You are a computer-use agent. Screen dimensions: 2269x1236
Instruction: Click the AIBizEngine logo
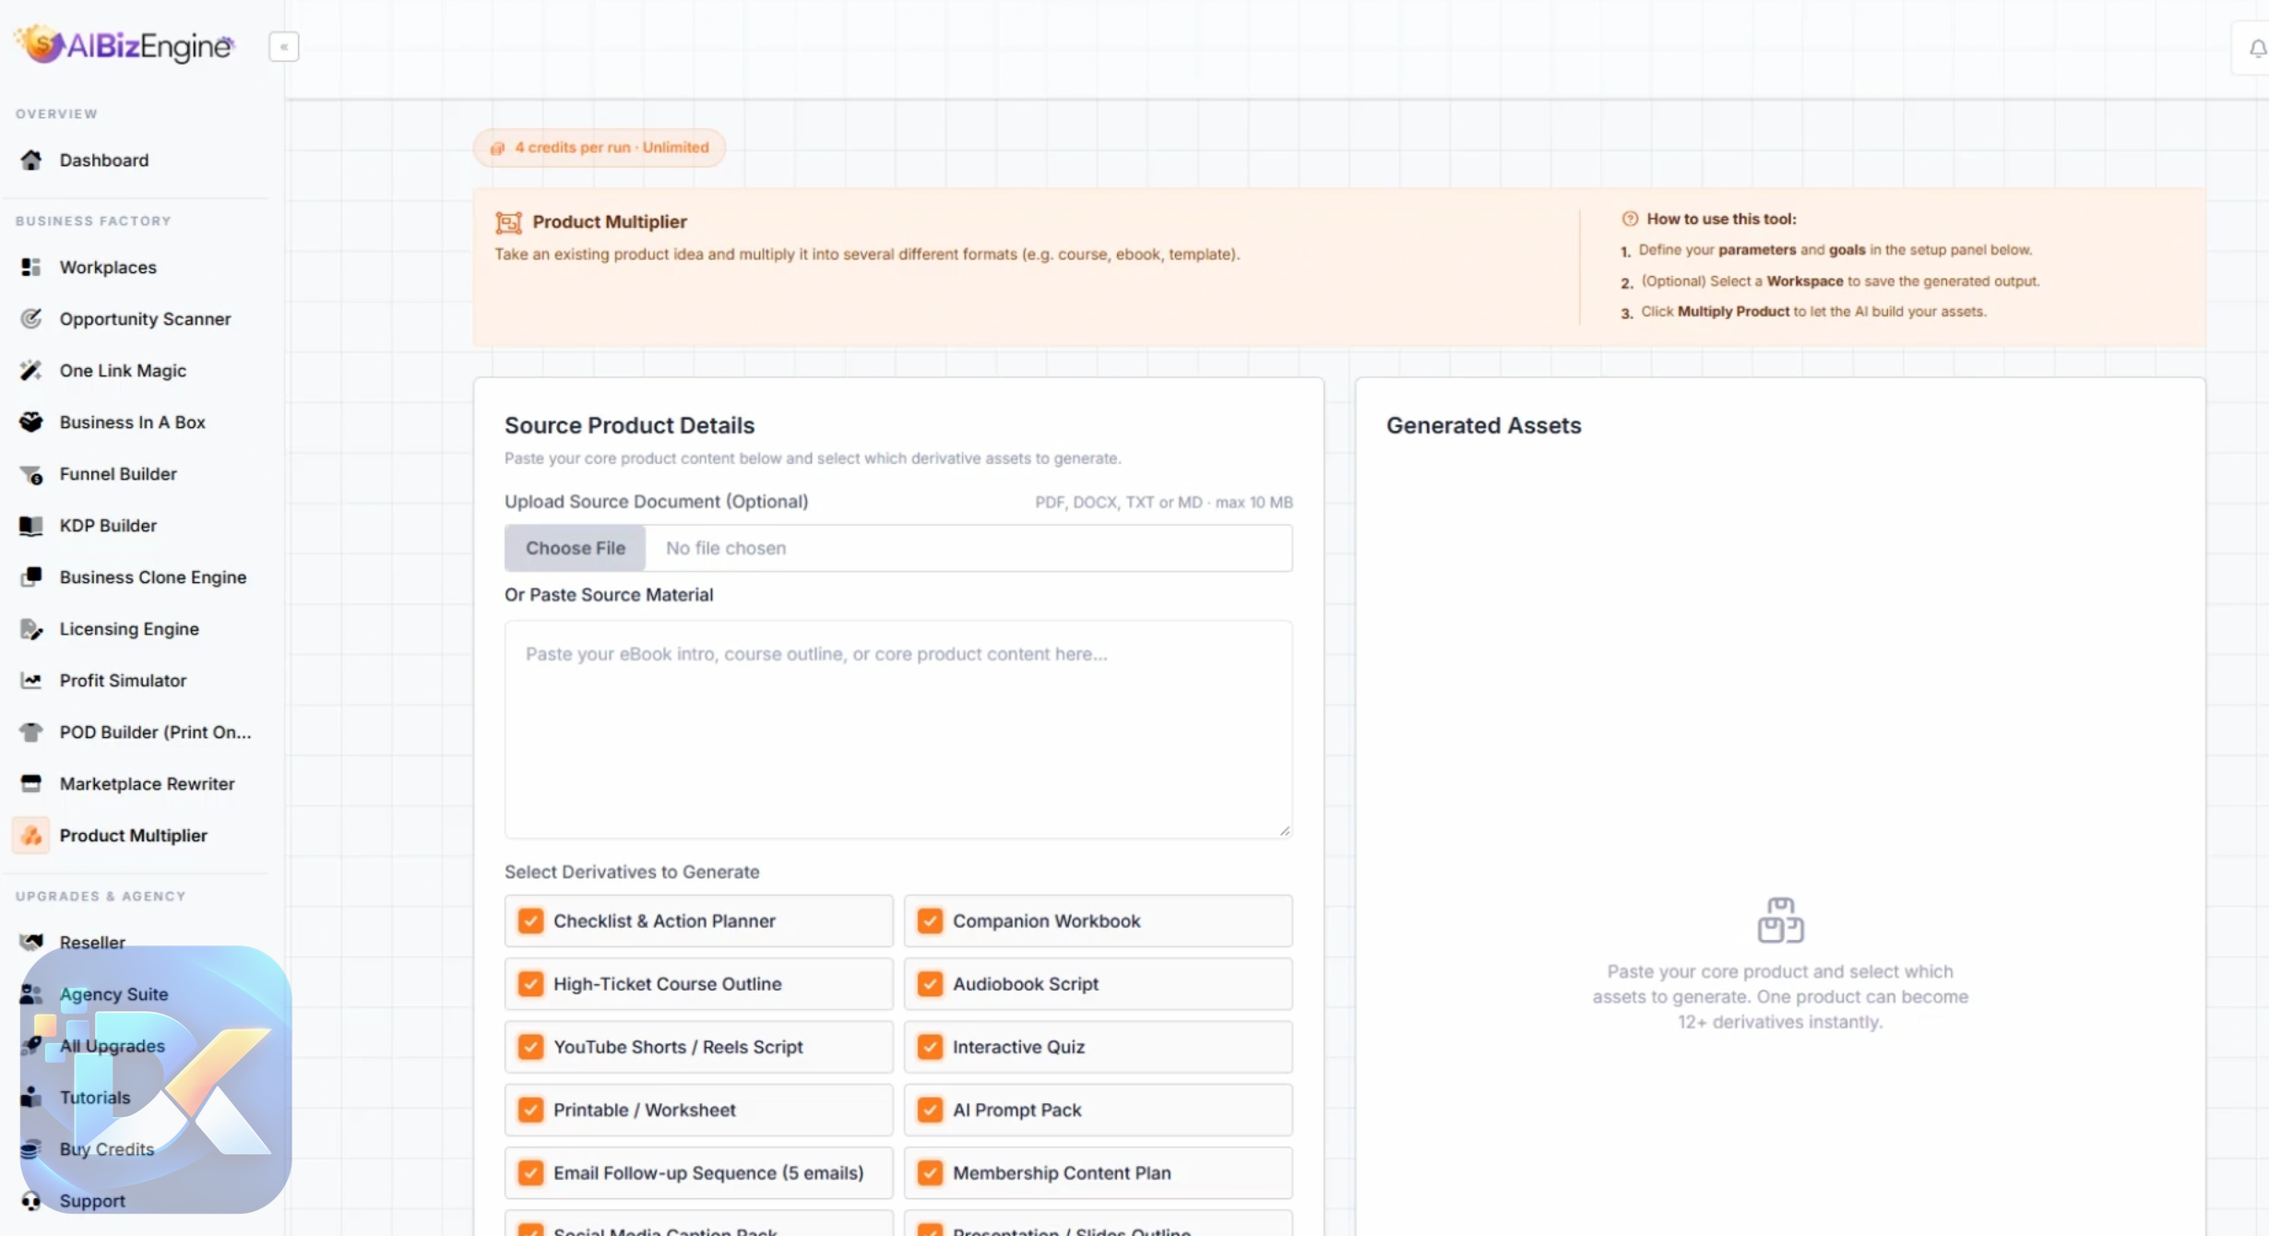click(x=125, y=44)
